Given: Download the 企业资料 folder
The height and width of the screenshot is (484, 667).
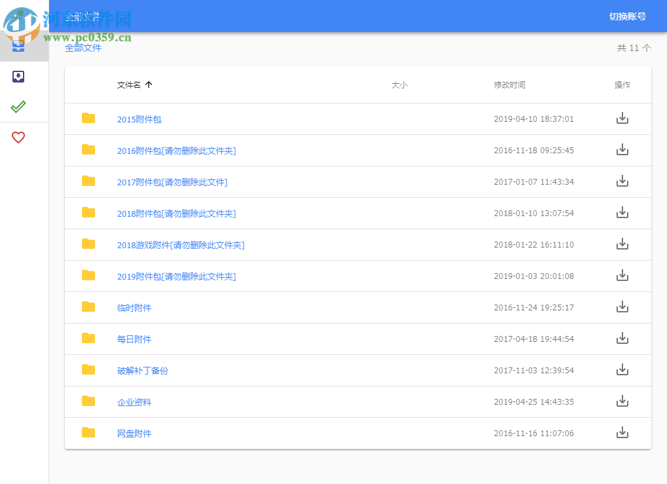Looking at the screenshot, I should tap(622, 401).
